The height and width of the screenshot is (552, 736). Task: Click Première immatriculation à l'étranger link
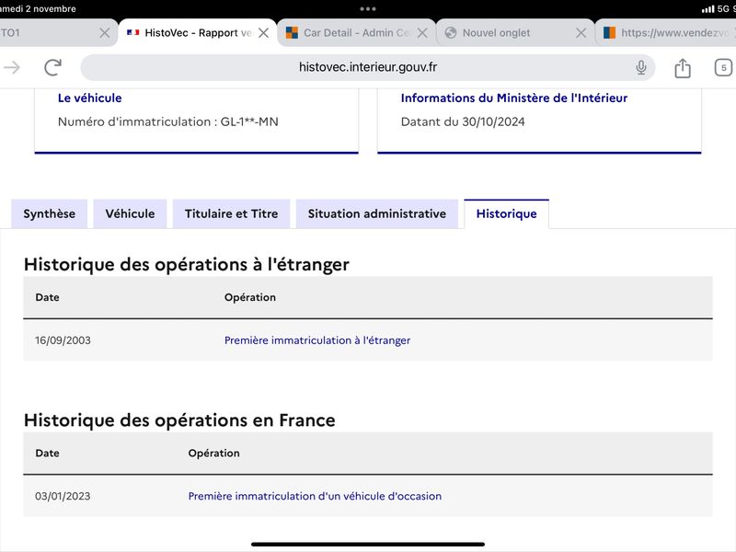317,340
